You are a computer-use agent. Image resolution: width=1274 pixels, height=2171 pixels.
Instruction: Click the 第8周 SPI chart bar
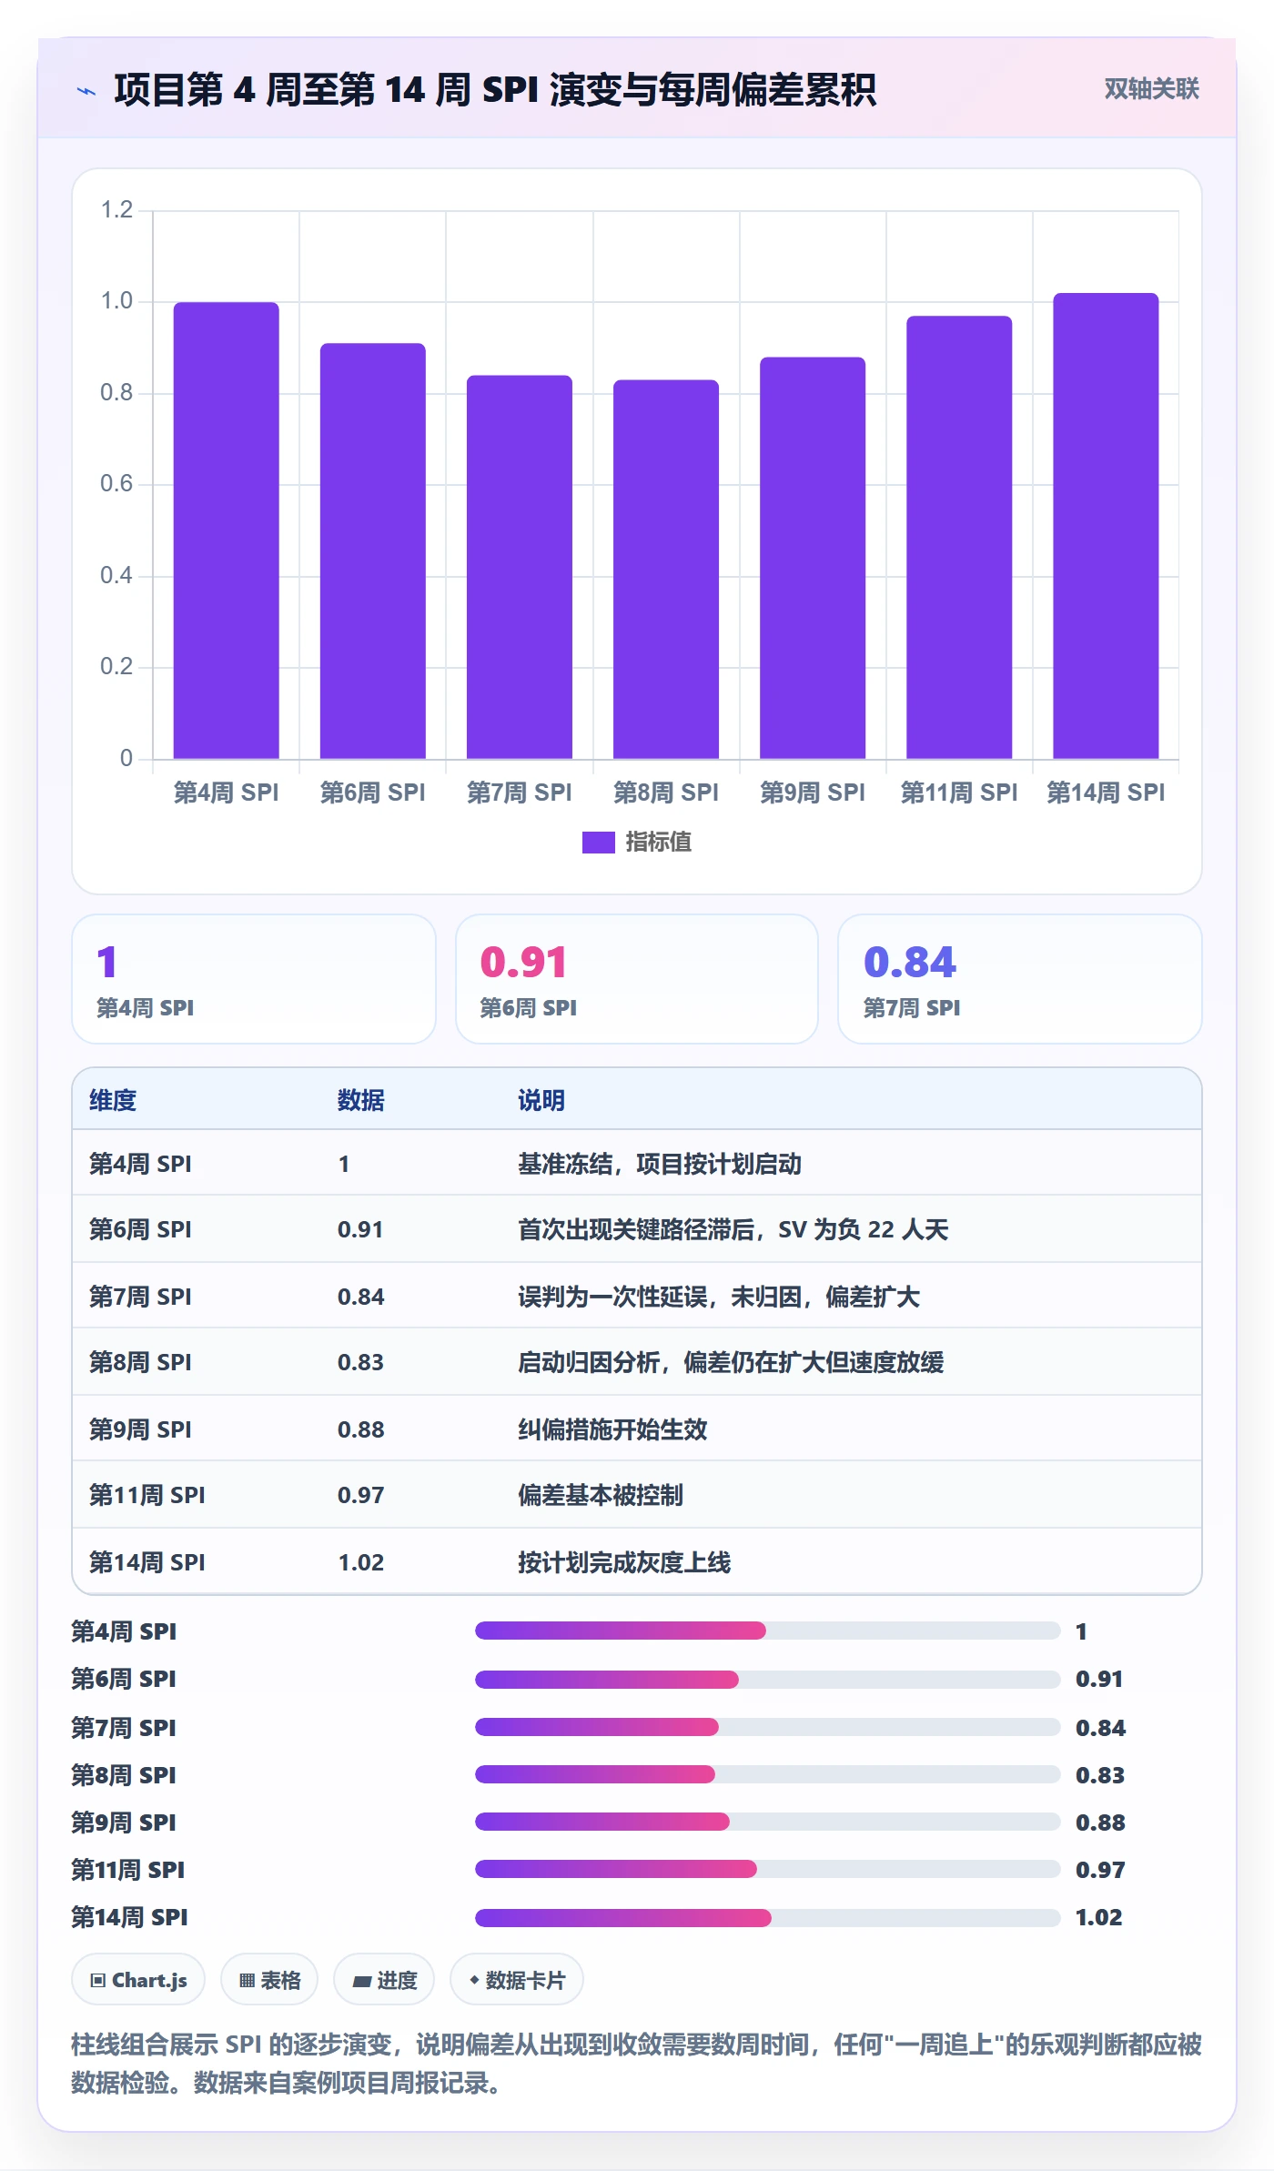click(x=666, y=570)
